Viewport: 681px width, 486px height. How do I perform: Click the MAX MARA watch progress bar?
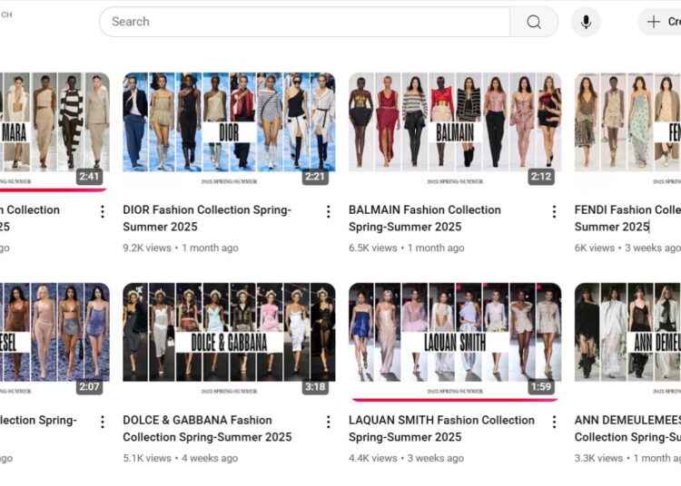click(53, 190)
